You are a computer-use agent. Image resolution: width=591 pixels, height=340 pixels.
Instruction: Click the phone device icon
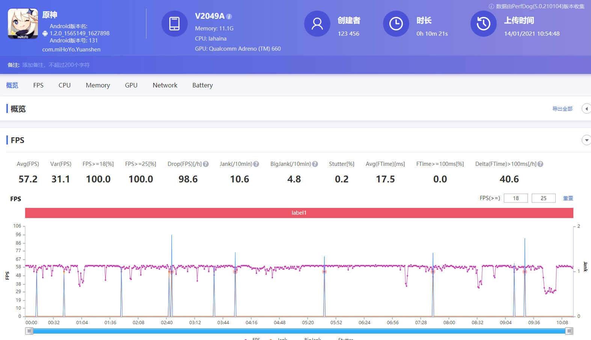175,24
